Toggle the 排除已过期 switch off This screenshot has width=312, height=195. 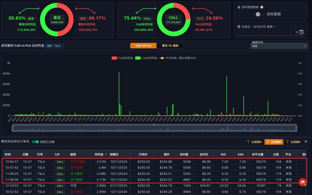(35, 142)
